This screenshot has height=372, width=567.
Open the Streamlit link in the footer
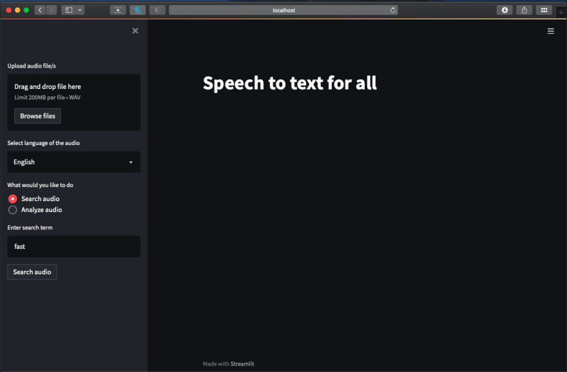pyautogui.click(x=242, y=364)
